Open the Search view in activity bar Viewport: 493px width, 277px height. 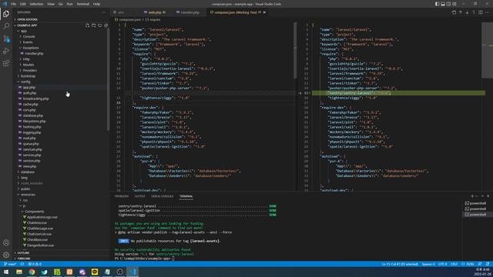[x=6, y=26]
